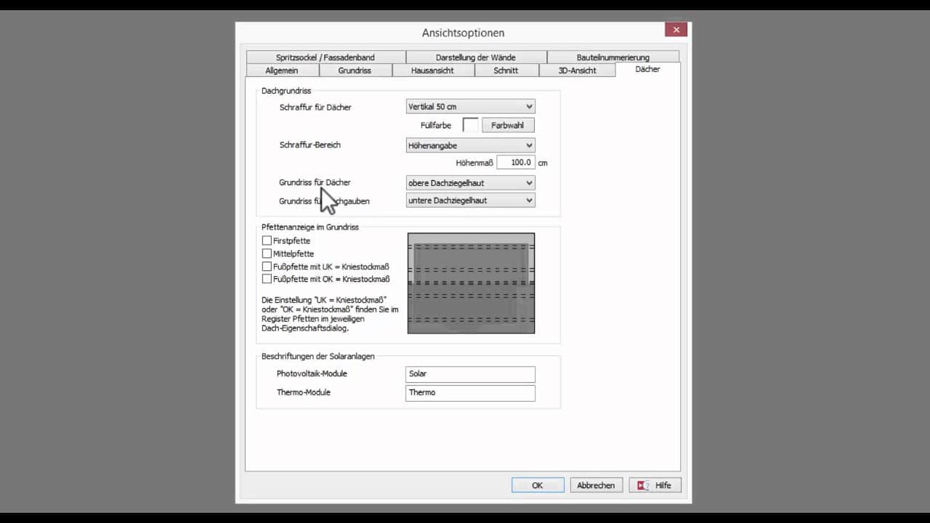Open Hilfe via the help button
Screen dimensions: 930x523
coord(655,485)
